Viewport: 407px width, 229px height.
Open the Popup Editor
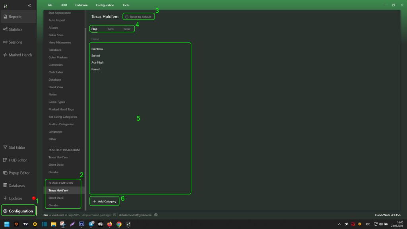[x=19, y=173]
